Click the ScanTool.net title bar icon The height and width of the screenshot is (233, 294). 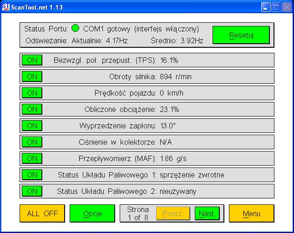(x=6, y=7)
